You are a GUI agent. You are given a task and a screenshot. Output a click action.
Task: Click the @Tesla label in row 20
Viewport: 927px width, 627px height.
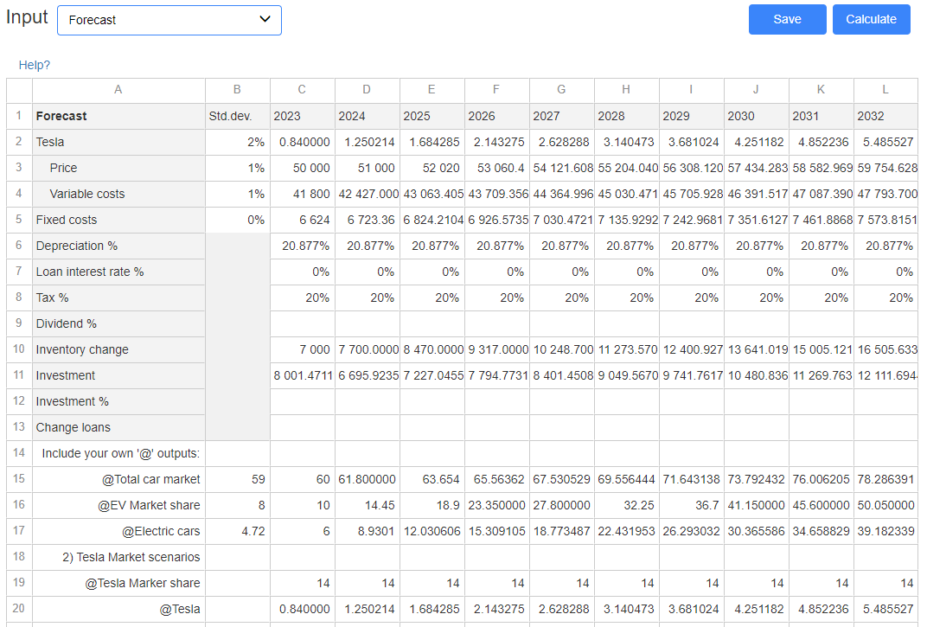118,609
